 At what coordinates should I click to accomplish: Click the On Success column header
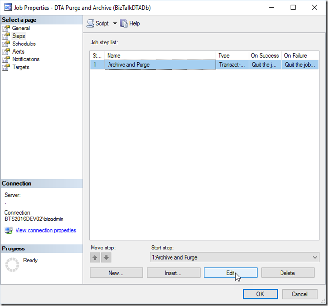click(x=265, y=56)
